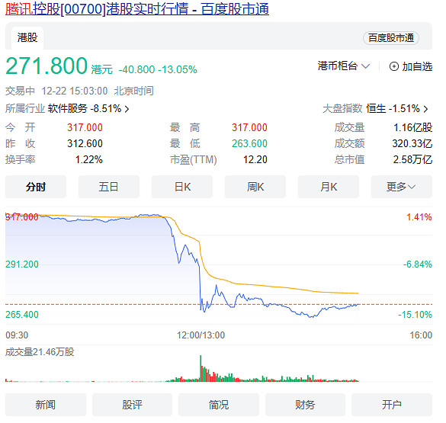
Task: Click the -15.10% chart axis label
Action: tap(416, 315)
